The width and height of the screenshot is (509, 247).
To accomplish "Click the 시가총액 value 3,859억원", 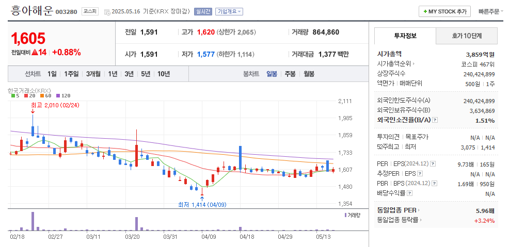I will coord(480,54).
